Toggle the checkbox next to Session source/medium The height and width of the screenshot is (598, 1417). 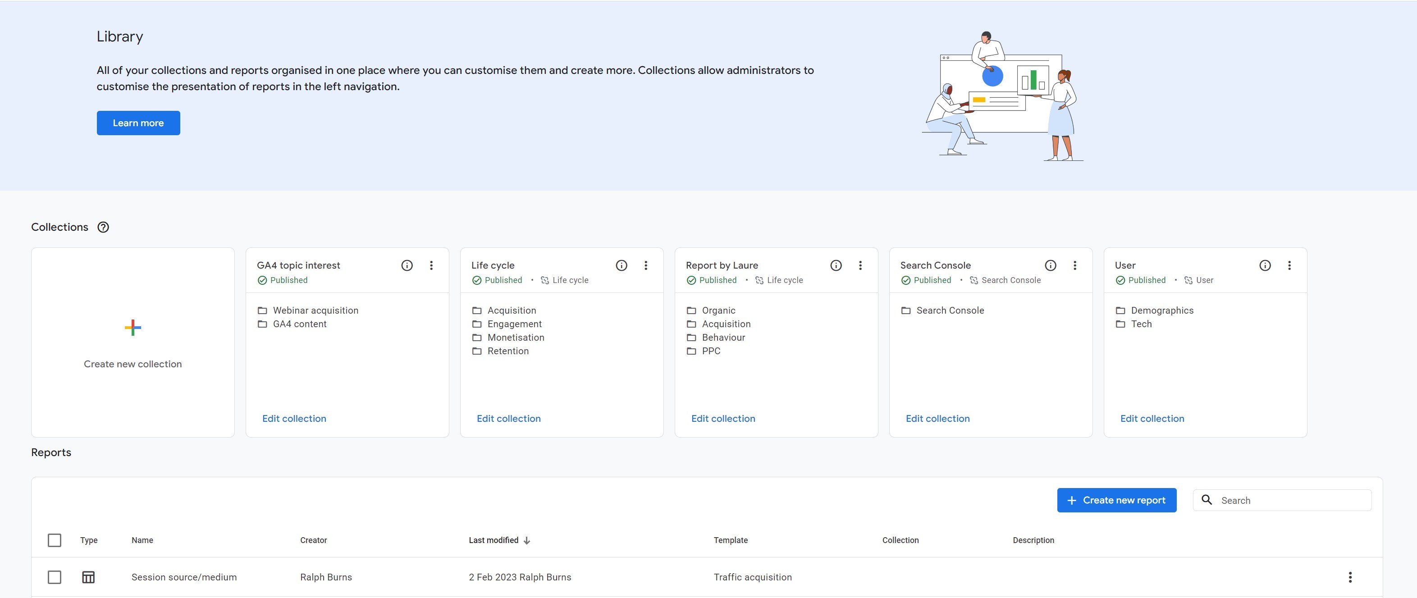54,576
